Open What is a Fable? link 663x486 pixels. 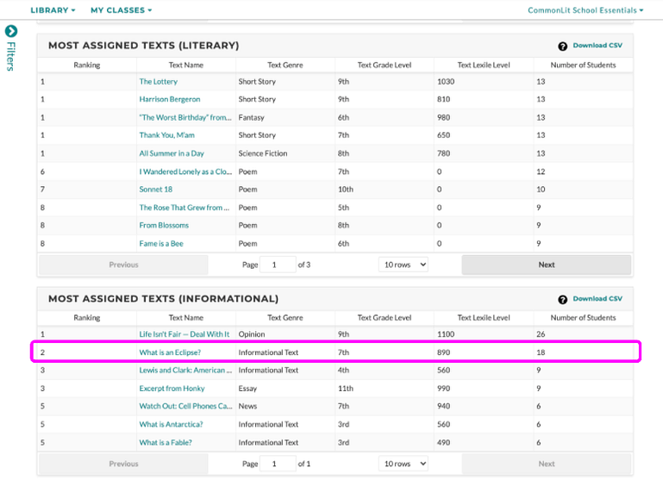pos(166,442)
